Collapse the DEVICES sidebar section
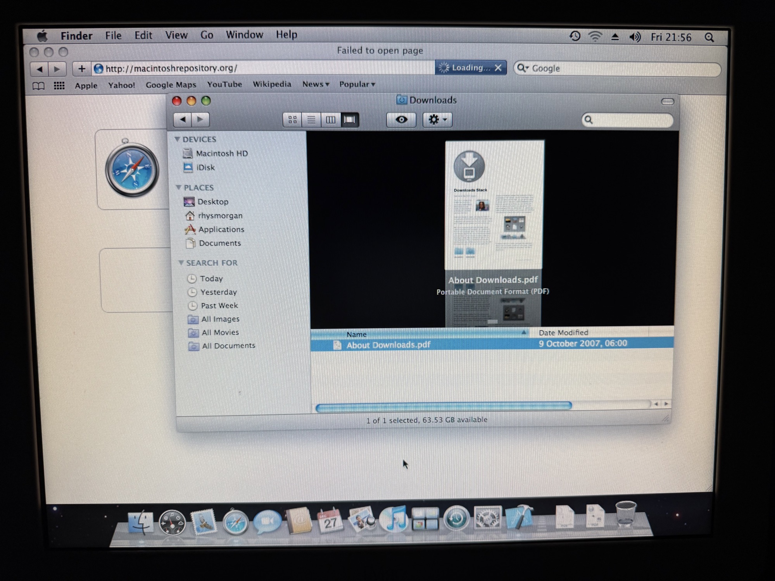The height and width of the screenshot is (581, 775). (x=177, y=139)
